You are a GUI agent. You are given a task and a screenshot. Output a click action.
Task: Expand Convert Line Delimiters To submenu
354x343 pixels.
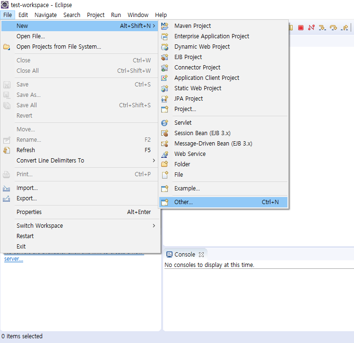point(154,161)
